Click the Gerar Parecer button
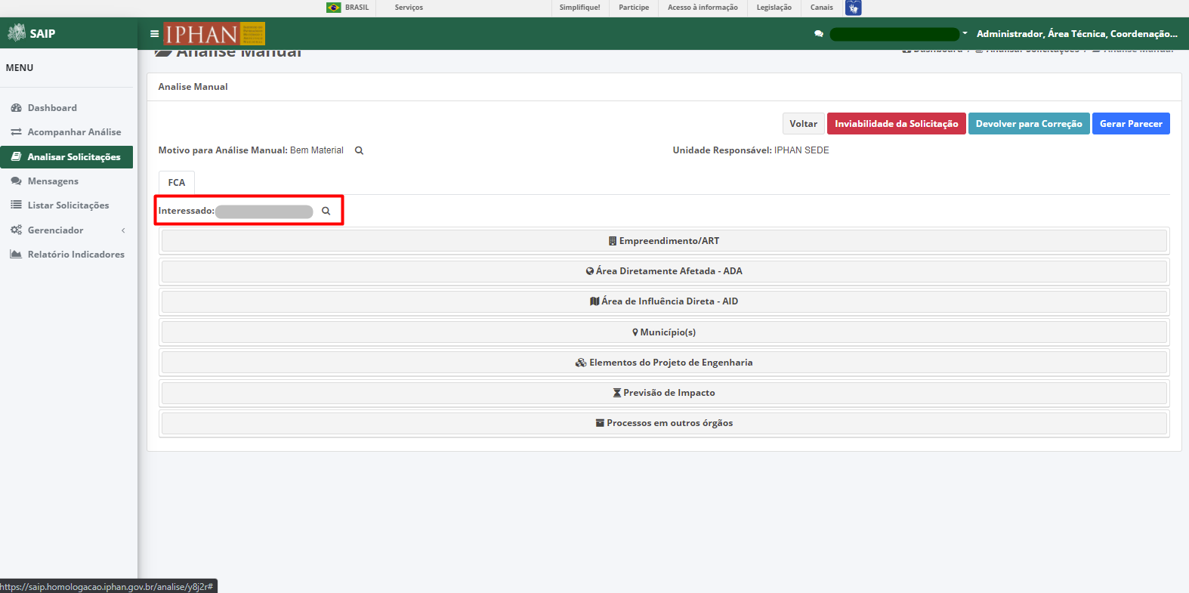This screenshot has width=1189, height=593. coord(1131,124)
